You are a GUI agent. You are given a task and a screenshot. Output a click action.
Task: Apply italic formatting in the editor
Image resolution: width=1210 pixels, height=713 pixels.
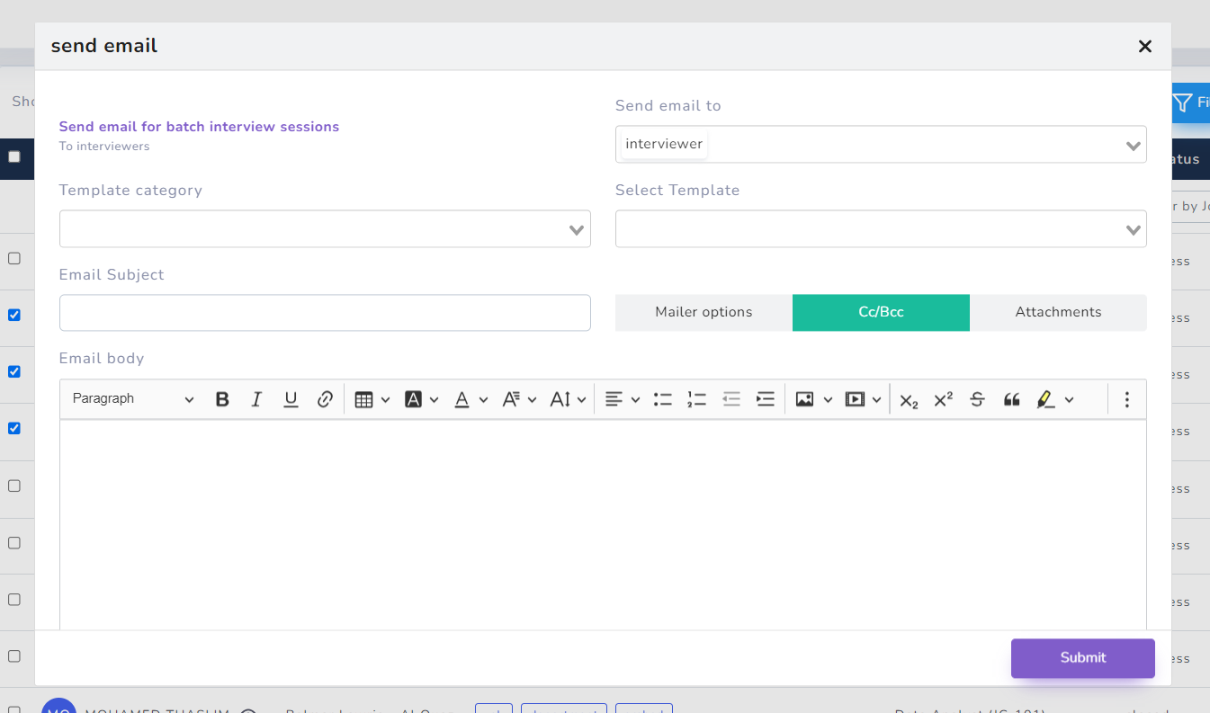pyautogui.click(x=256, y=398)
